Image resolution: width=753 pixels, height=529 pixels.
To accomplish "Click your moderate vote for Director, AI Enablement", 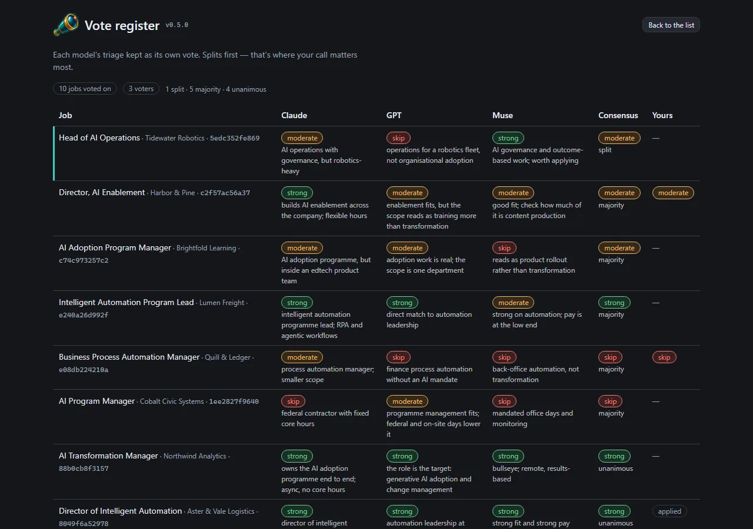I will [673, 193].
